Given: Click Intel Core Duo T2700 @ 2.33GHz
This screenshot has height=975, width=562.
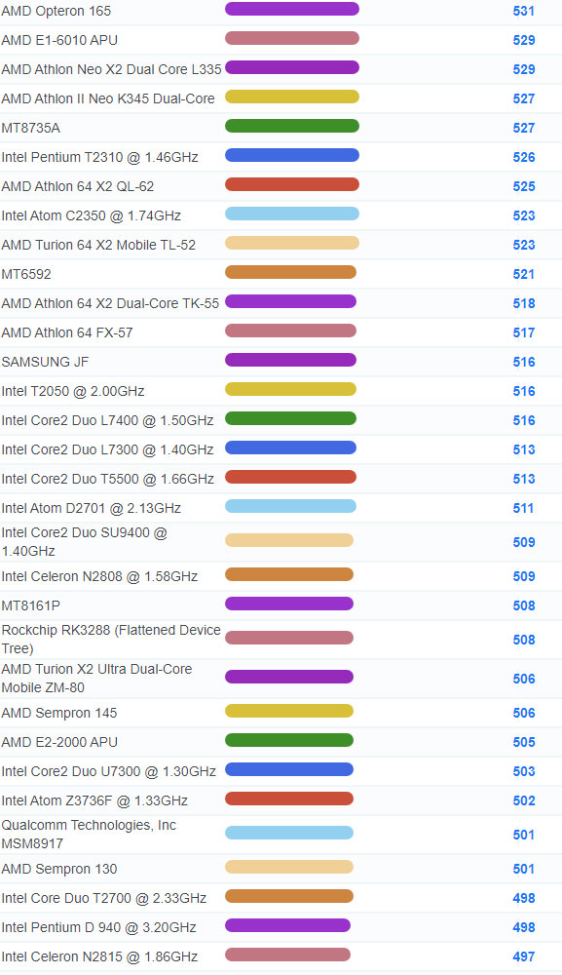Looking at the screenshot, I should tap(104, 899).
